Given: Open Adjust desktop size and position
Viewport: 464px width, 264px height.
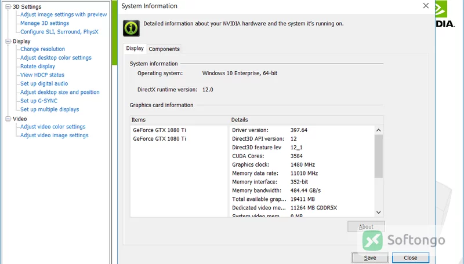Looking at the screenshot, I should click(60, 92).
